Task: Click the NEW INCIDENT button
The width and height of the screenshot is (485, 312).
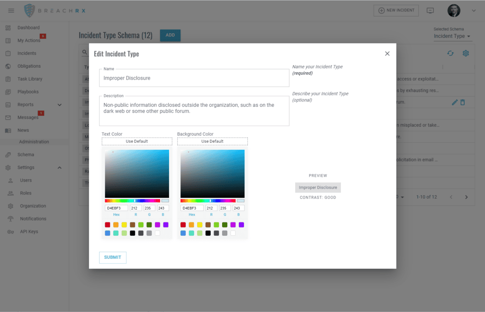Action: 396,10
